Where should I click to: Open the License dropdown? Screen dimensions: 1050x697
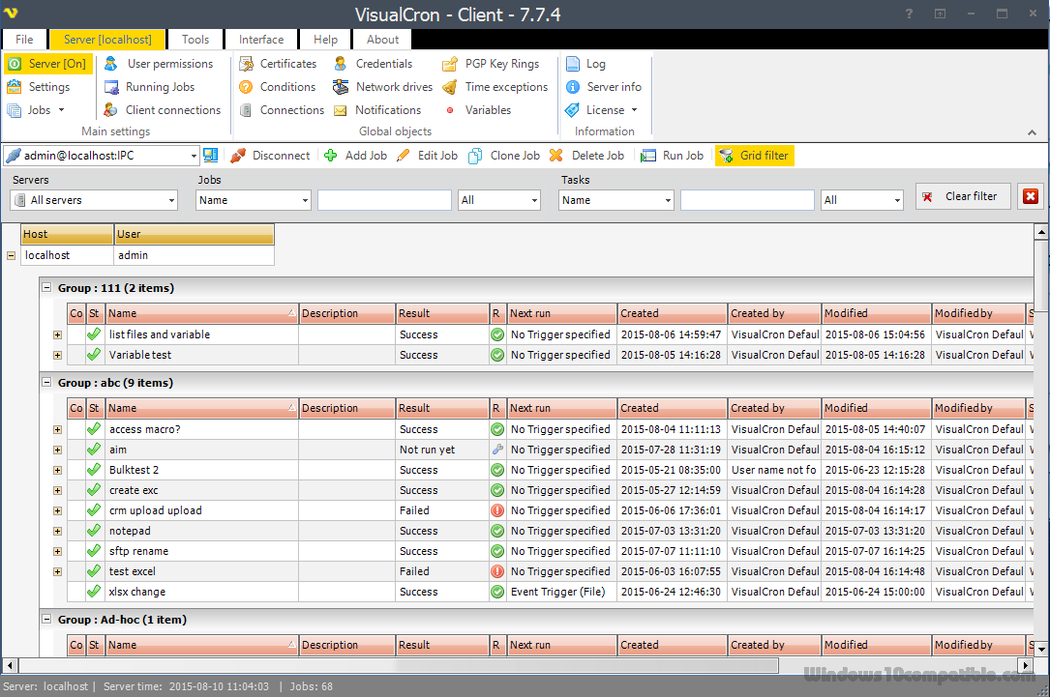click(x=601, y=109)
